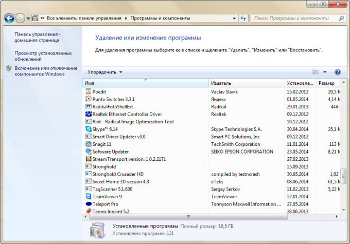Image resolution: width=350 pixels, height=244 pixels.
Task: Sort by the Издатель column header
Action: pyautogui.click(x=247, y=83)
